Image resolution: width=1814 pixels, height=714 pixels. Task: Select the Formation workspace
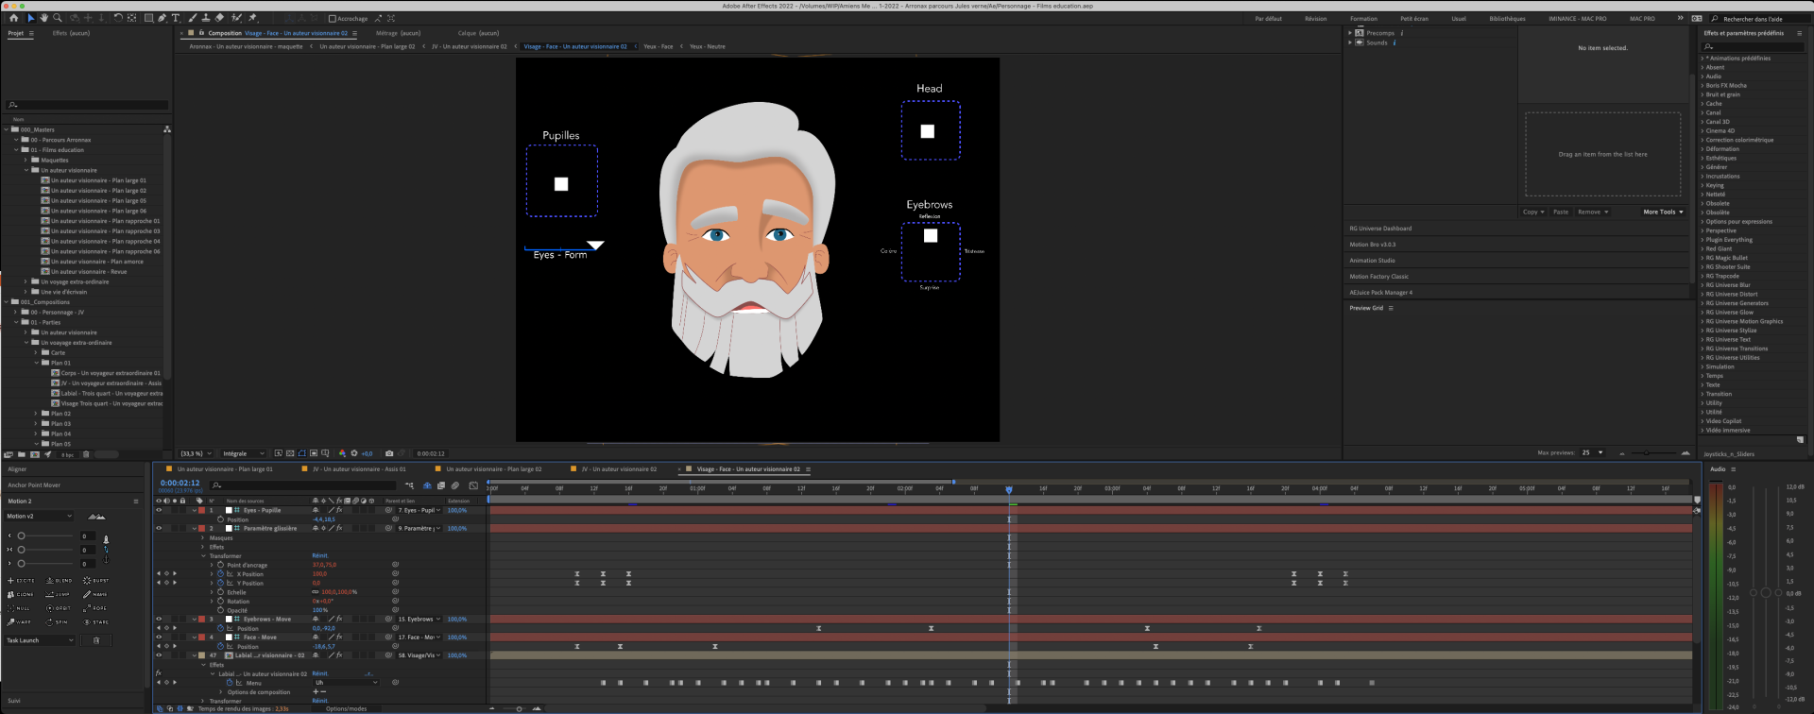pos(1363,18)
